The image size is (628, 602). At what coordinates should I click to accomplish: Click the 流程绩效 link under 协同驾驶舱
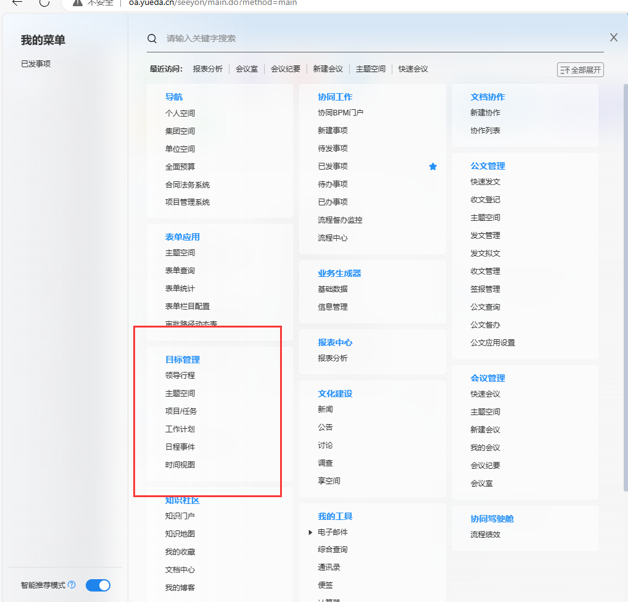point(485,535)
